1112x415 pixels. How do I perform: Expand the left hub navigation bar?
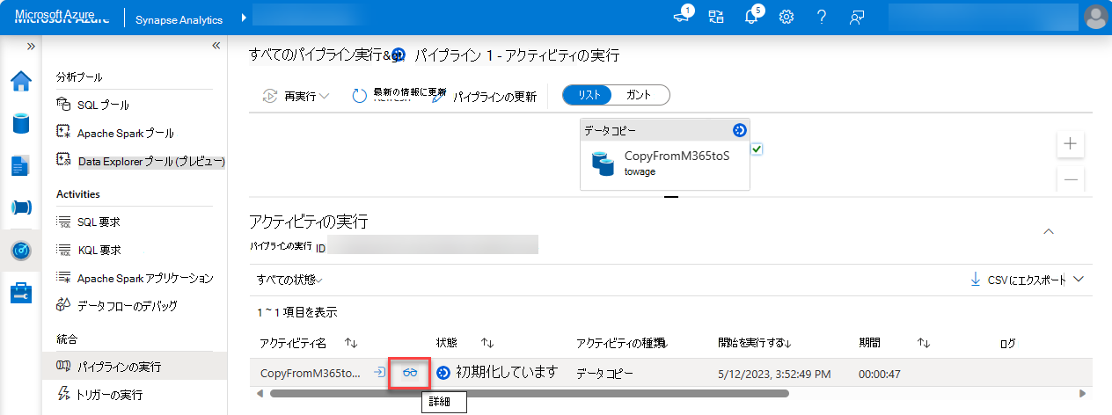pyautogui.click(x=32, y=46)
